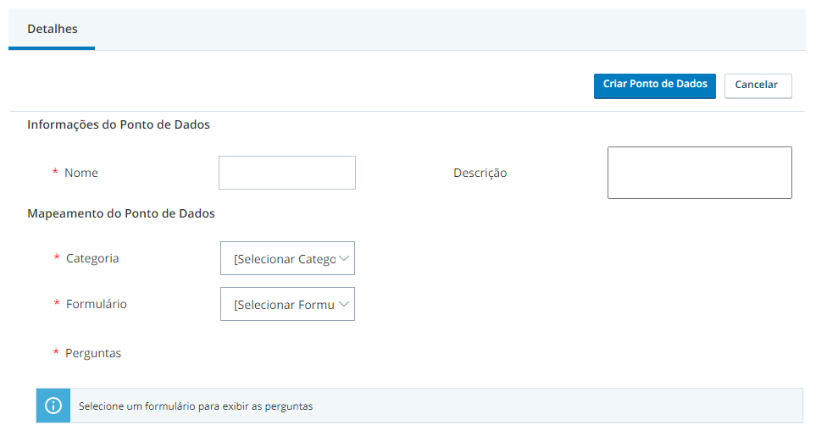Click the Criar Ponto de Dados button

[x=655, y=86]
